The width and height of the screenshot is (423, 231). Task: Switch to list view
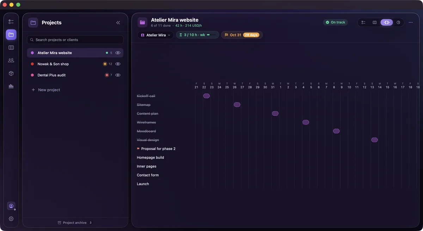363,23
